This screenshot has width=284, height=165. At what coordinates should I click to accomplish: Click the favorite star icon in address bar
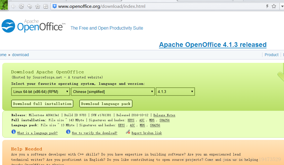[274, 6]
